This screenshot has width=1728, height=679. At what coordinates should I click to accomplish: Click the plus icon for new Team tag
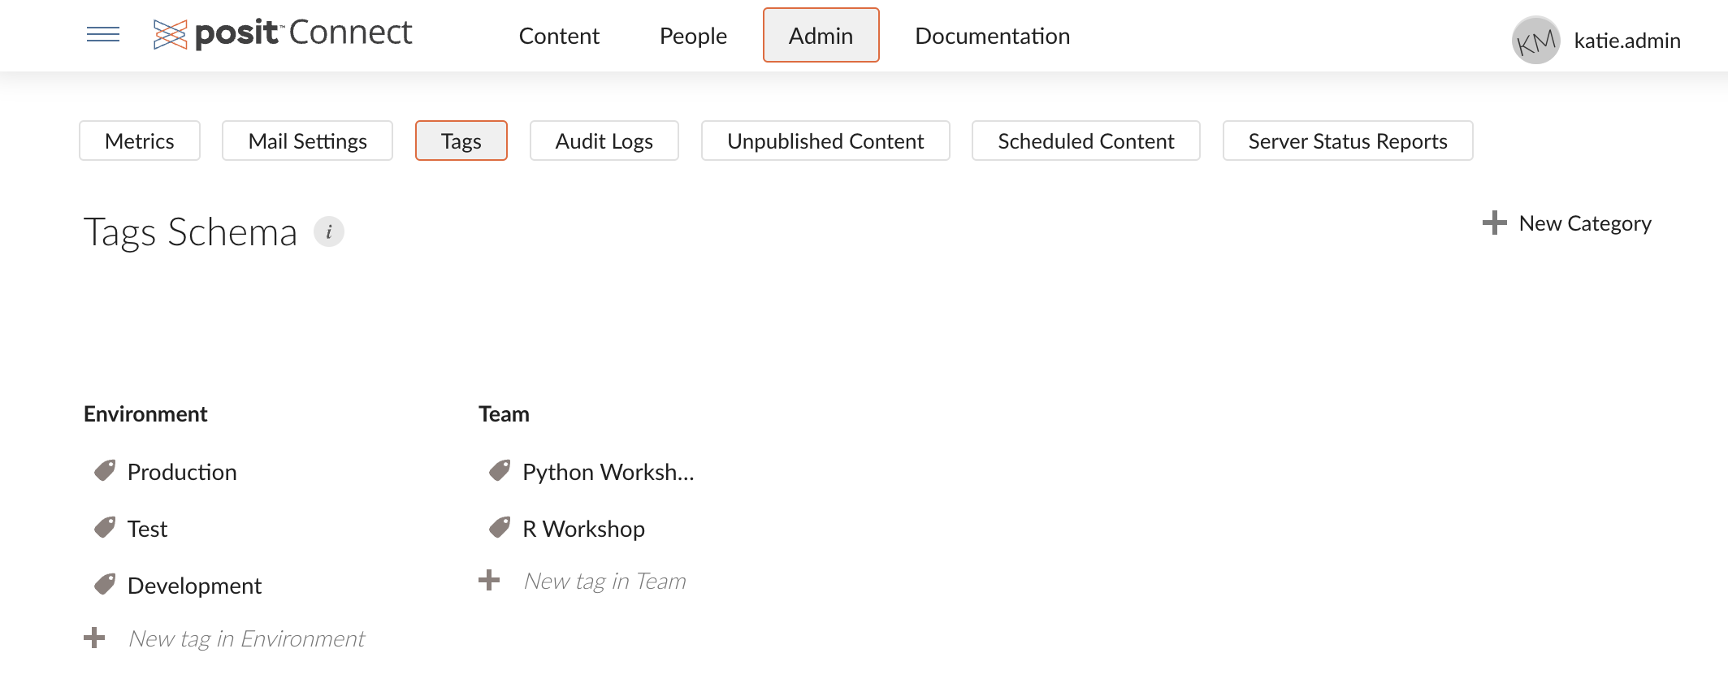pyautogui.click(x=489, y=581)
